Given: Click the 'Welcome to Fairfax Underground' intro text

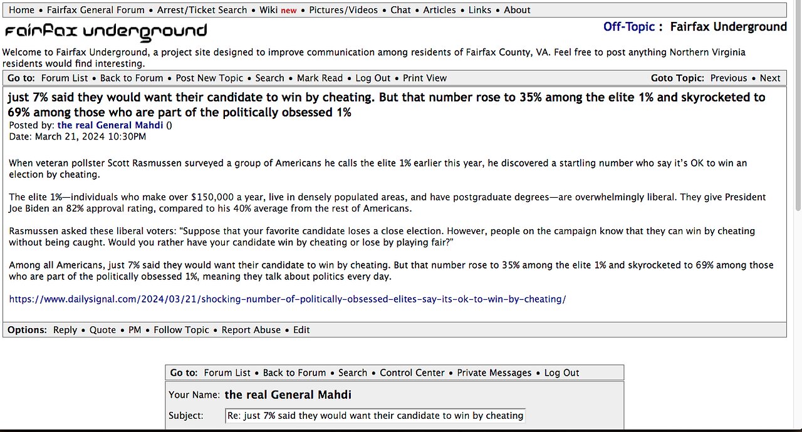Looking at the screenshot, I should coord(374,58).
